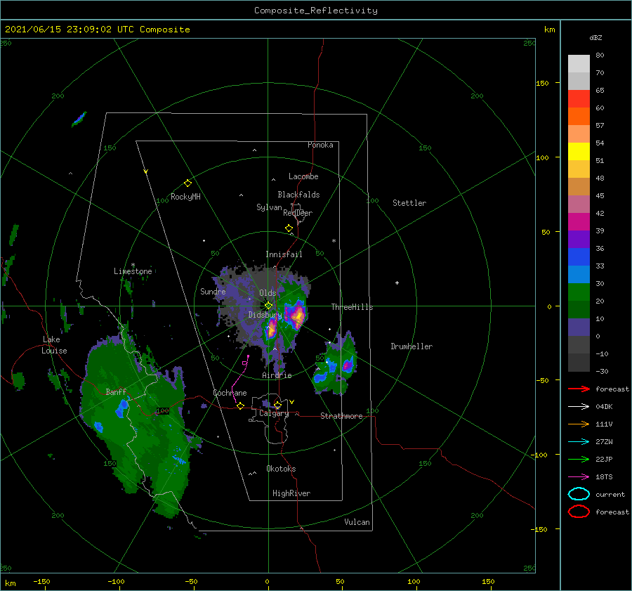Pick the purple 36-39 dBZ swatch

[x=579, y=239]
